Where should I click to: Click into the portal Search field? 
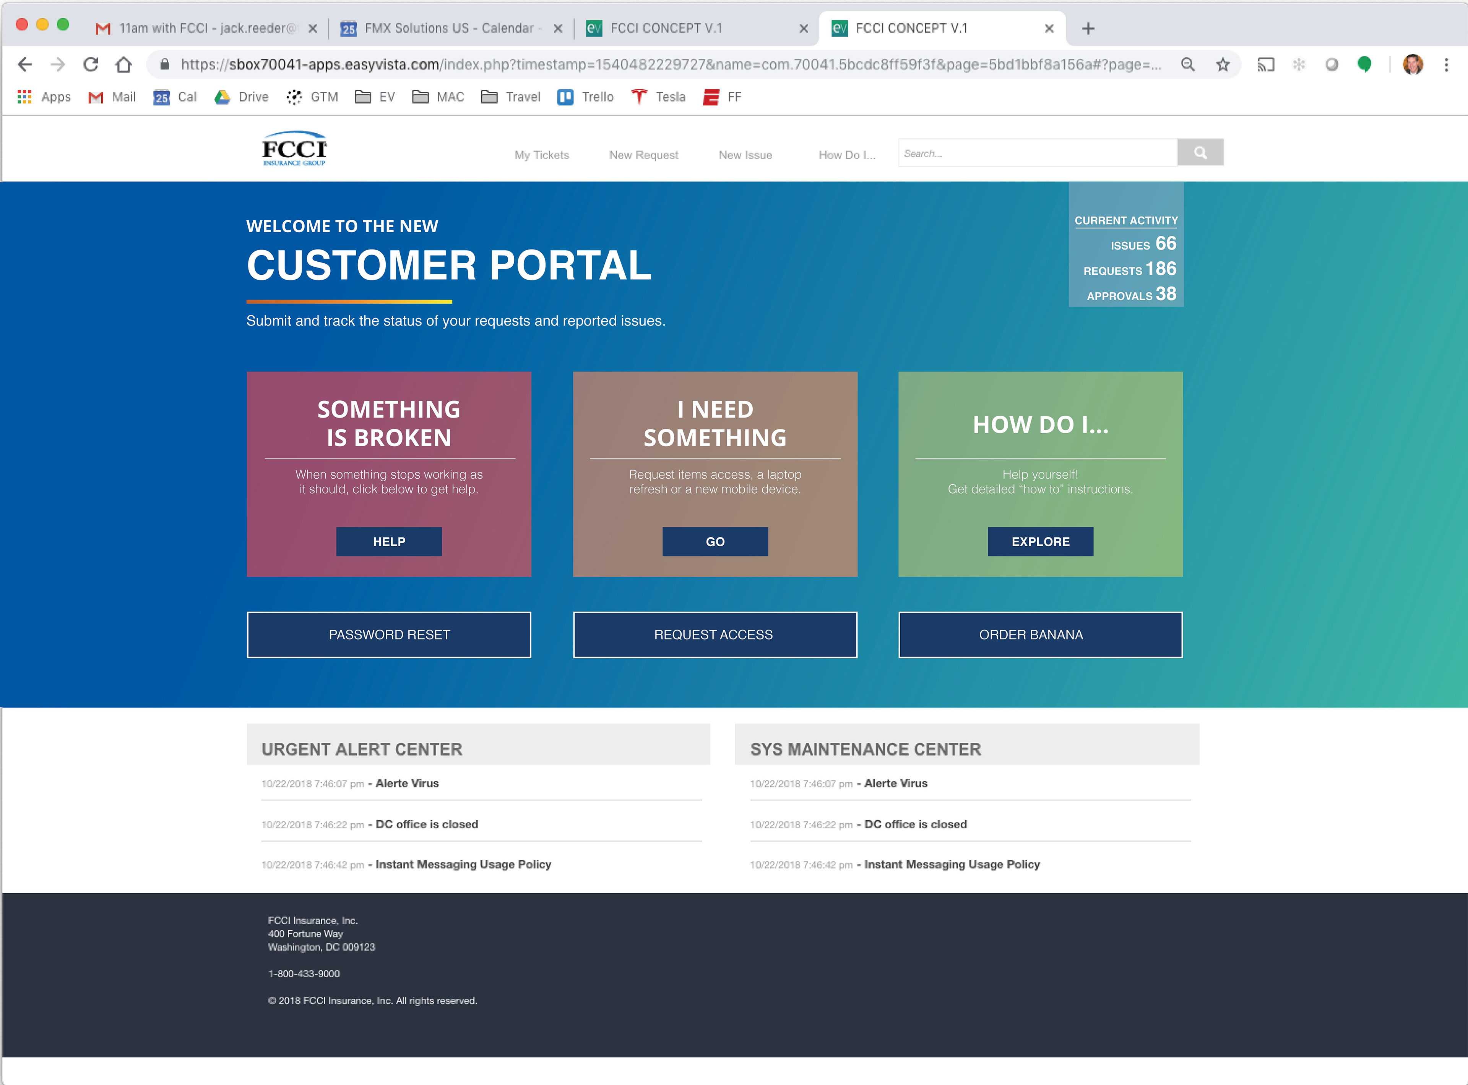(1037, 153)
